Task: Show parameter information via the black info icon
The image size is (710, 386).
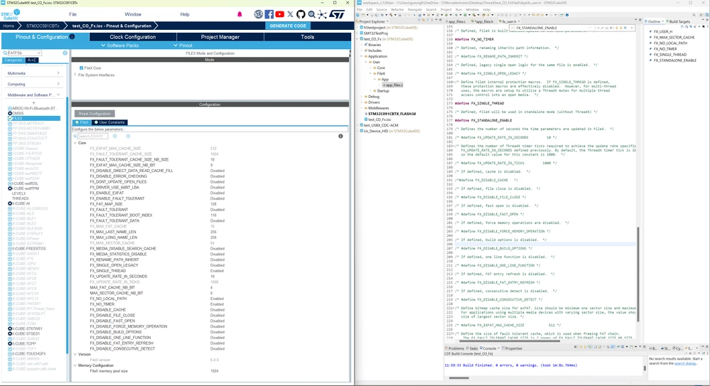Action: click(340, 136)
